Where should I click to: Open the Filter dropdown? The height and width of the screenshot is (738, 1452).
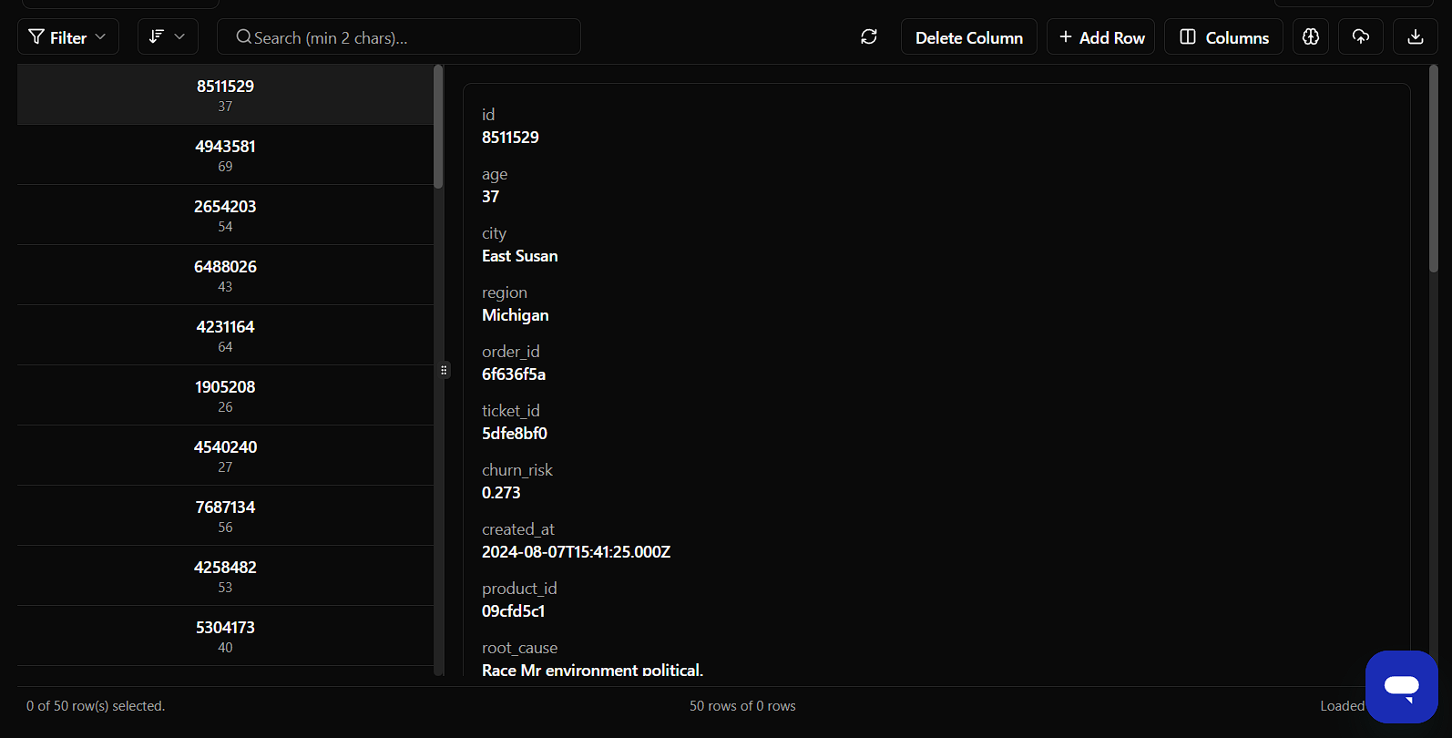click(68, 36)
